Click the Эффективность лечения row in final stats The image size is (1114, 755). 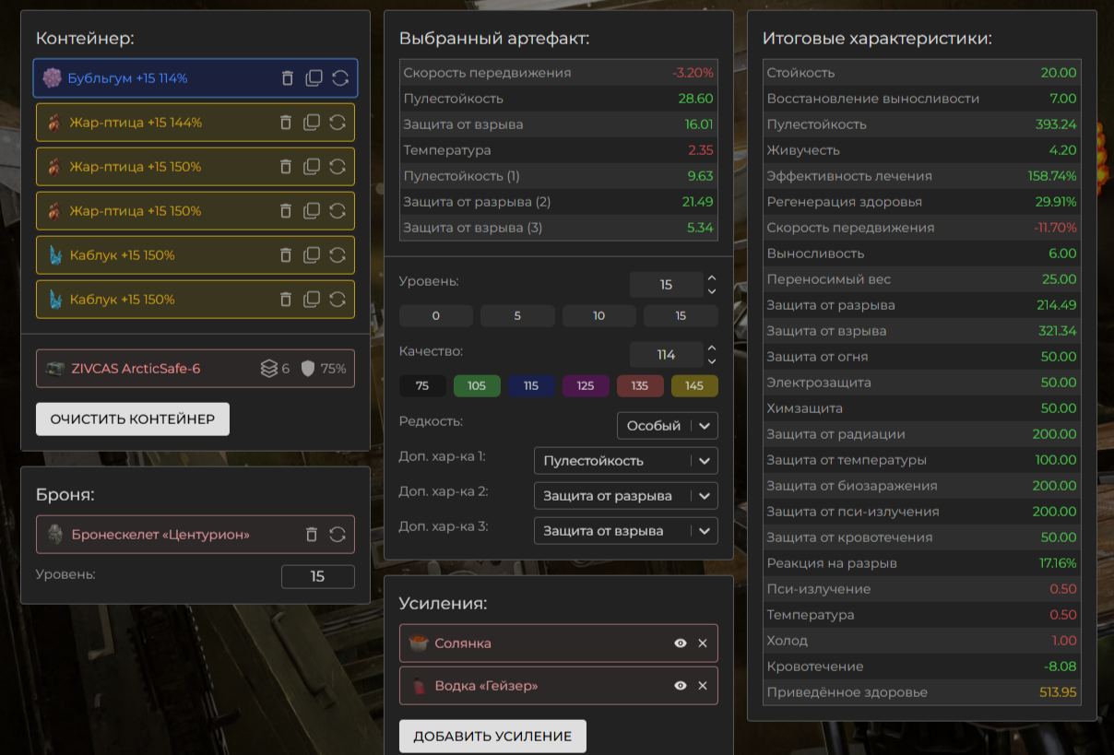click(922, 176)
